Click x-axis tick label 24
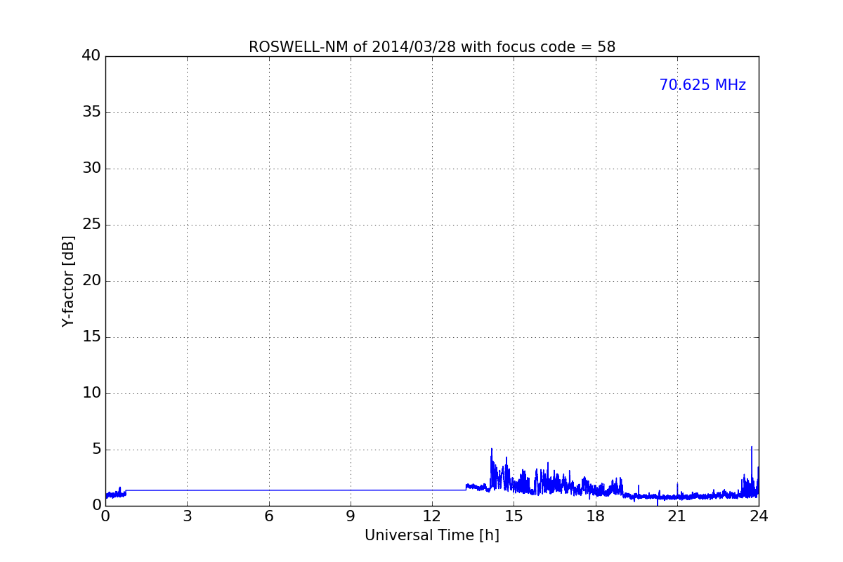The width and height of the screenshot is (843, 562). click(759, 516)
